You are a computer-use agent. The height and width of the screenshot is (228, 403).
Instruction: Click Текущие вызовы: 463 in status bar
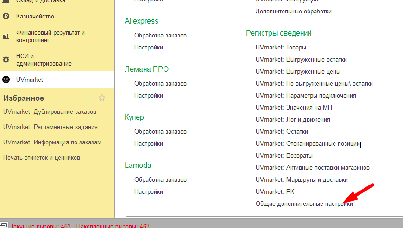41,226
